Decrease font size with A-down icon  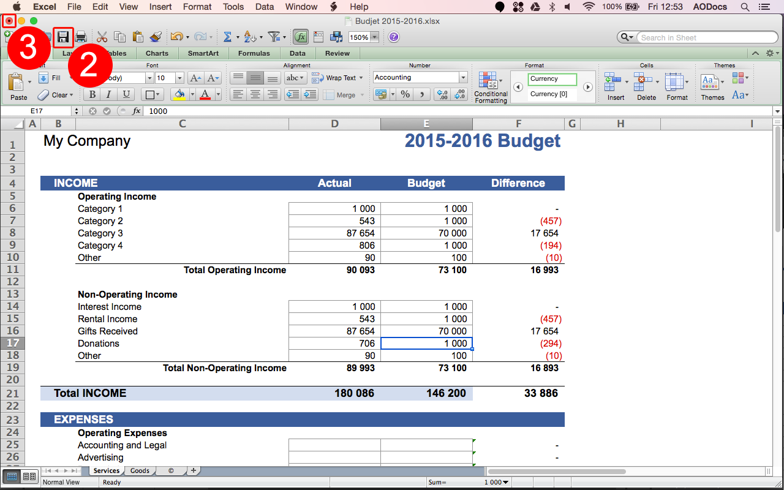[x=213, y=78]
